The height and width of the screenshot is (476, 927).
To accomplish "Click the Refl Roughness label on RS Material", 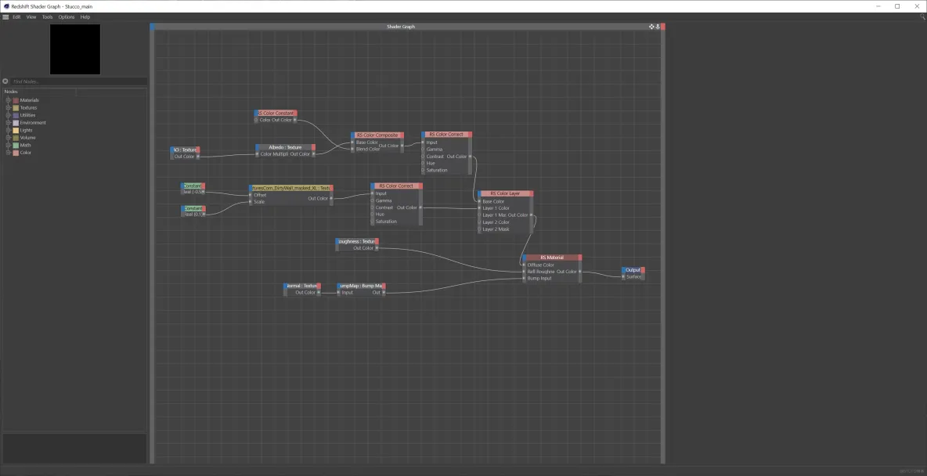I will (x=541, y=272).
